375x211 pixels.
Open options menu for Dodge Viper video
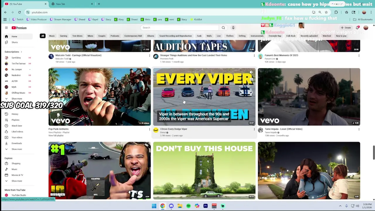254,129
